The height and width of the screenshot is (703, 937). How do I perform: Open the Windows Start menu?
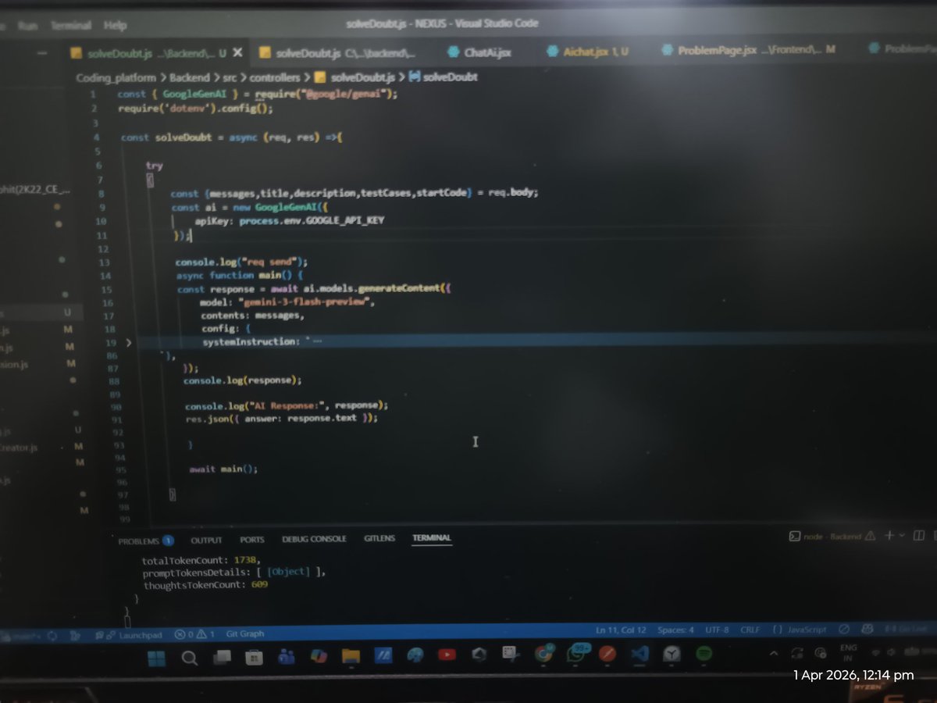click(157, 658)
